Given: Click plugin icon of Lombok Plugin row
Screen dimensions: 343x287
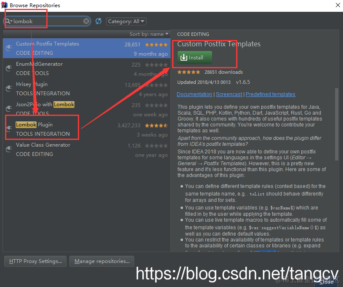Looking at the screenshot, I should (x=9, y=129).
